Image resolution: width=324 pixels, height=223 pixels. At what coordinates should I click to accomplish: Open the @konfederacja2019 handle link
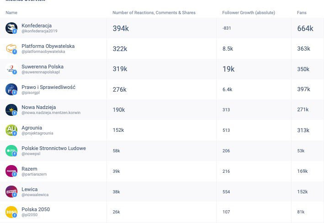39,31
